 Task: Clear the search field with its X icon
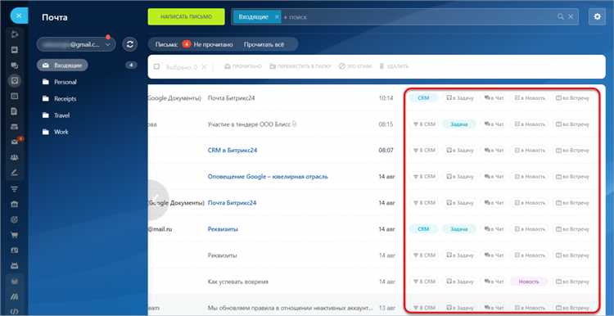(571, 17)
